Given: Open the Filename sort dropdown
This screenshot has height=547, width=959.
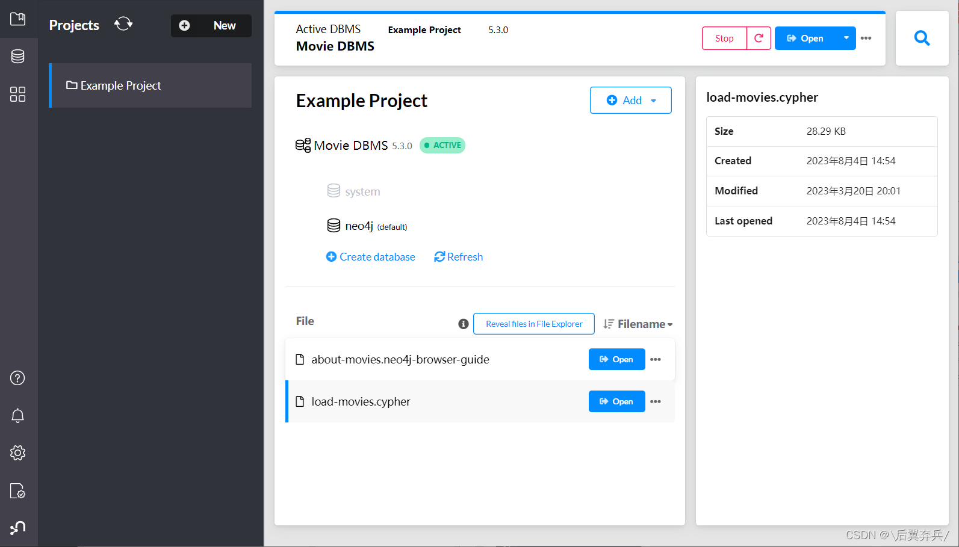Looking at the screenshot, I should (638, 324).
